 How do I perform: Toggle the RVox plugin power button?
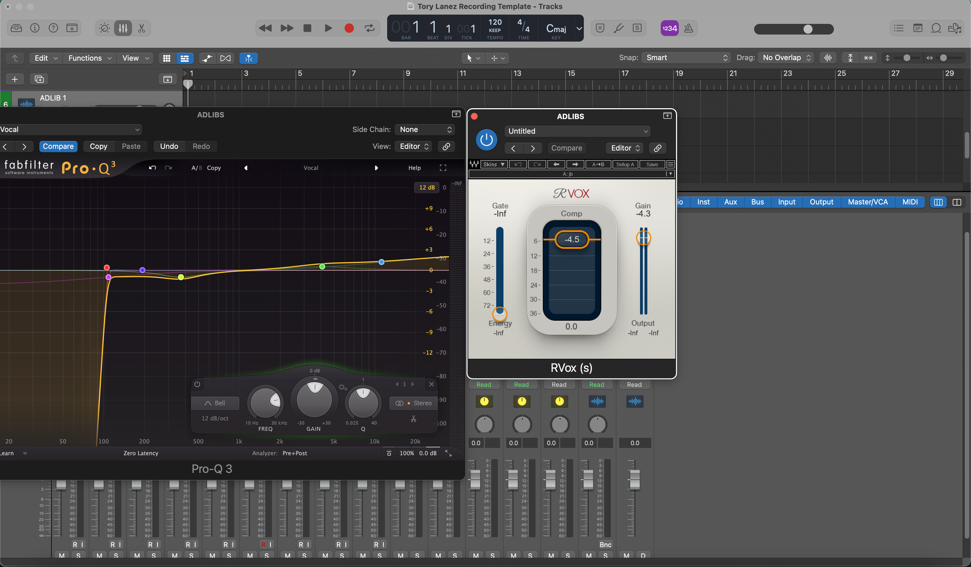point(486,140)
